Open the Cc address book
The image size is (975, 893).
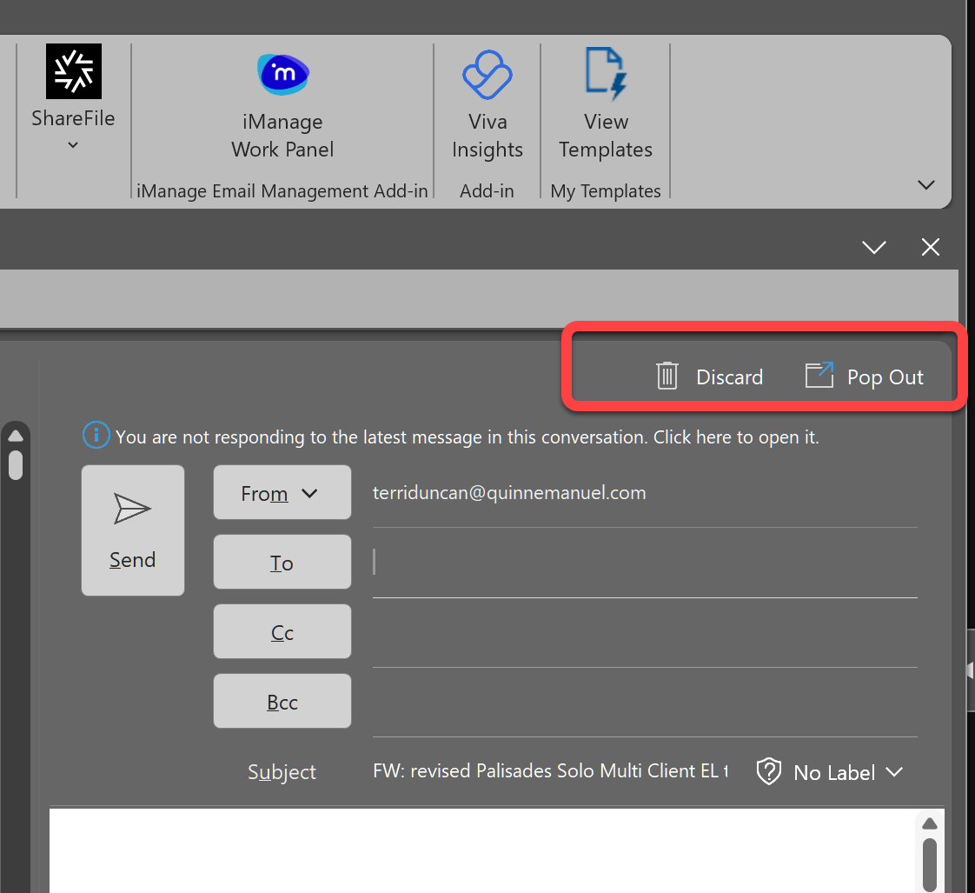282,631
